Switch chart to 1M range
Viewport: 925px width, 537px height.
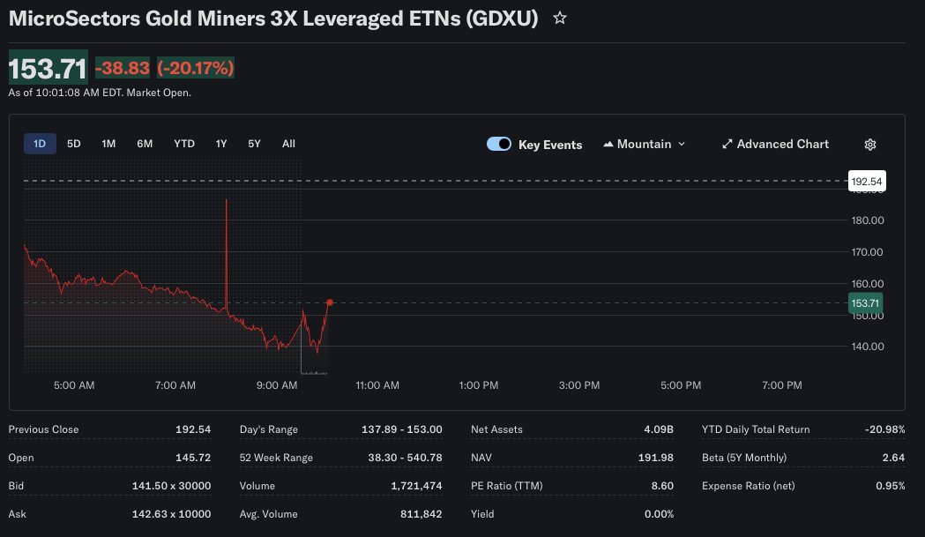point(108,144)
